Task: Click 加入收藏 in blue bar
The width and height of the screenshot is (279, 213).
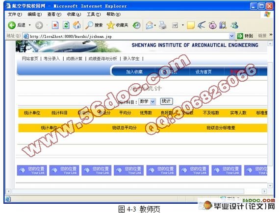Action: pyautogui.click(x=134, y=72)
